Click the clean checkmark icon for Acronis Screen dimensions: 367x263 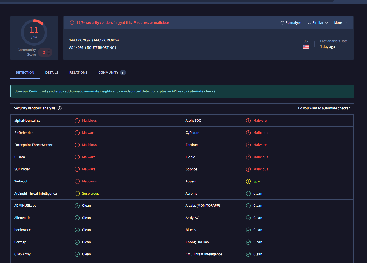coord(248,194)
